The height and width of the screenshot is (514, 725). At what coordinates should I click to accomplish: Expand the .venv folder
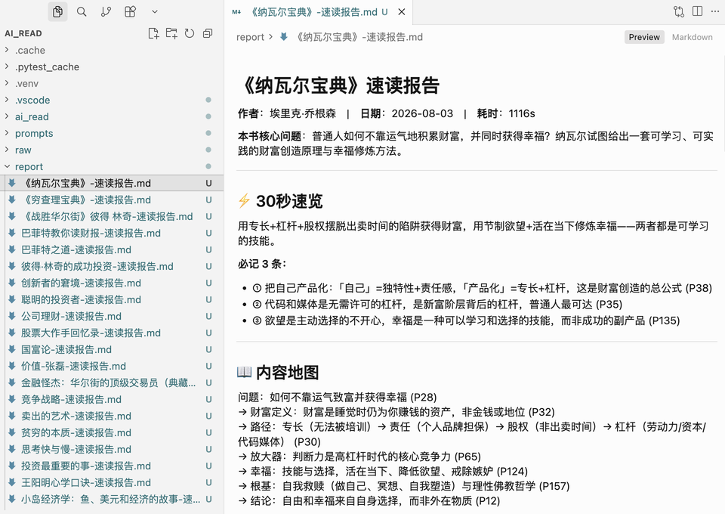[112, 83]
